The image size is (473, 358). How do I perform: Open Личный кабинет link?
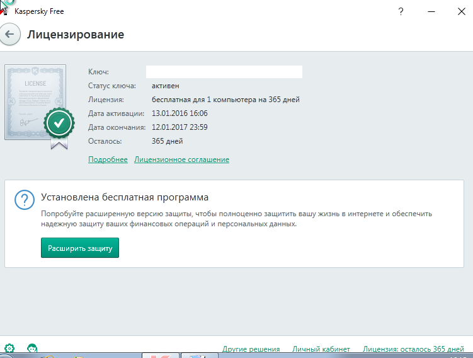click(321, 349)
